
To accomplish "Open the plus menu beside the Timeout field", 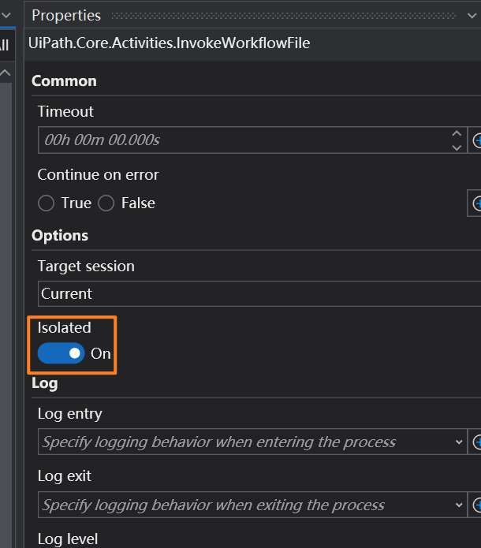I will pyautogui.click(x=475, y=140).
